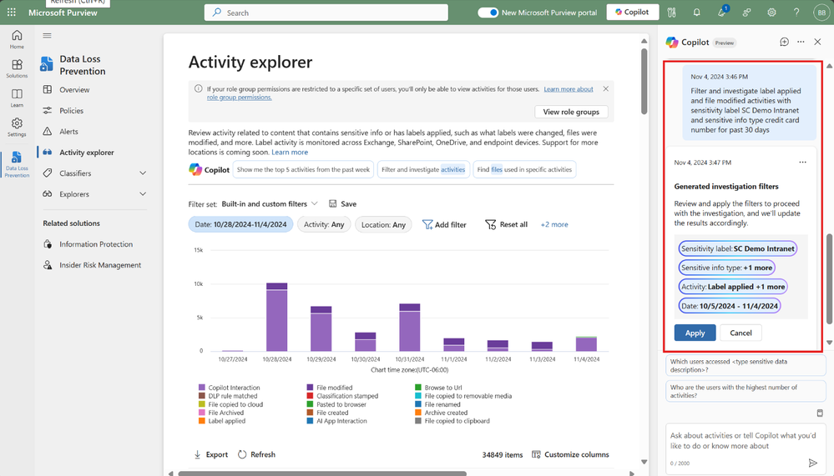Expand the Explorers menu chevron
The height and width of the screenshot is (476, 834).
pyautogui.click(x=143, y=194)
